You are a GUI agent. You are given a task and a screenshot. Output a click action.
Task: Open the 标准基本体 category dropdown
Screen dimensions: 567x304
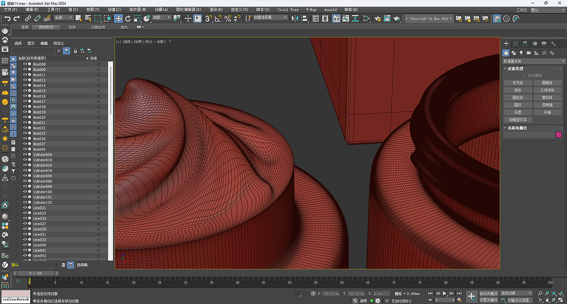coord(534,61)
